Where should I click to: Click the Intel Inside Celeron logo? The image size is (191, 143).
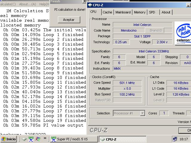click(183, 33)
